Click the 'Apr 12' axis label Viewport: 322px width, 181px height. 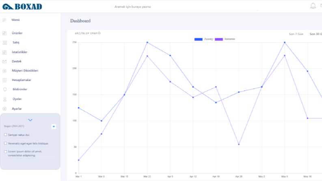[x=193, y=177]
